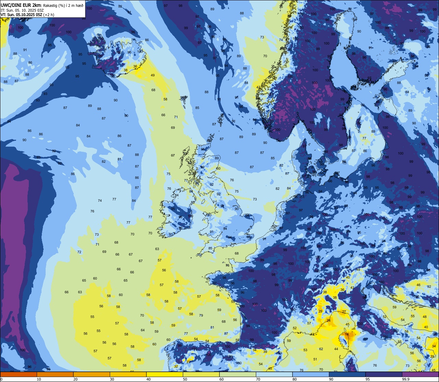439x382 pixels.
Task: Click the 80–90 light blue legend segment
Action: pos(311,374)
